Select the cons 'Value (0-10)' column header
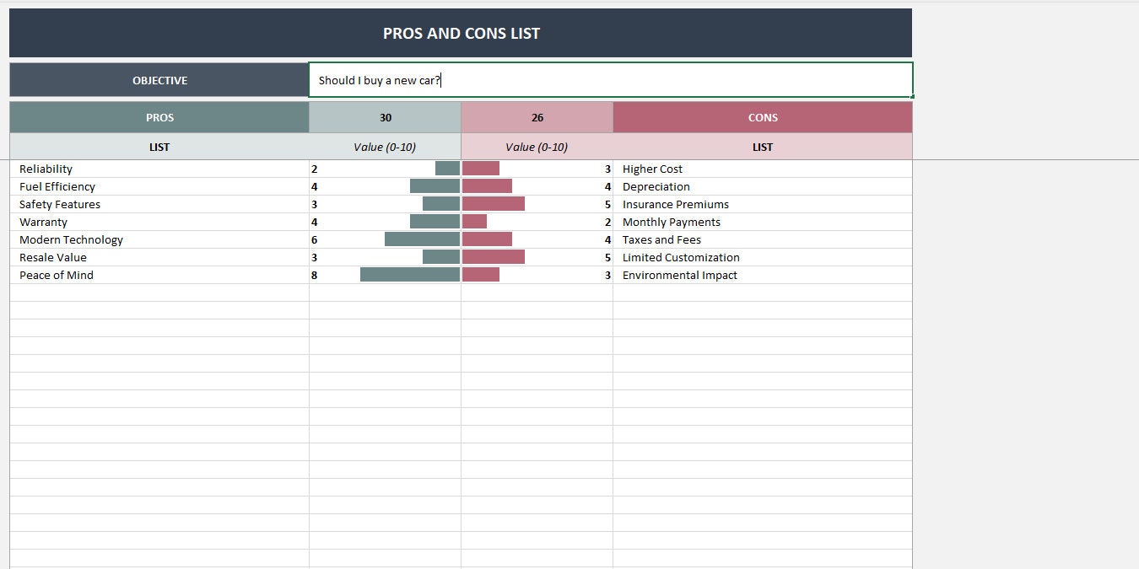Viewport: 1139px width, 569px height. (x=537, y=146)
